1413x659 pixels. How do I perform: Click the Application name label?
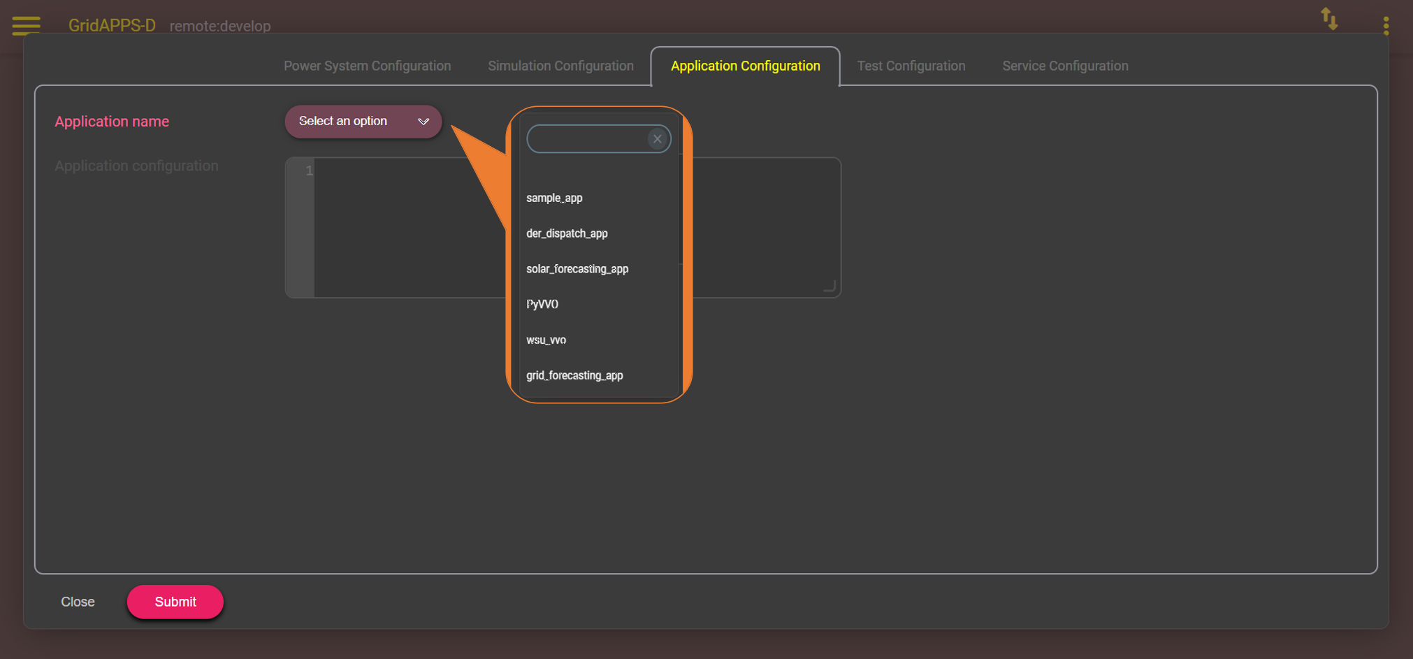point(112,122)
